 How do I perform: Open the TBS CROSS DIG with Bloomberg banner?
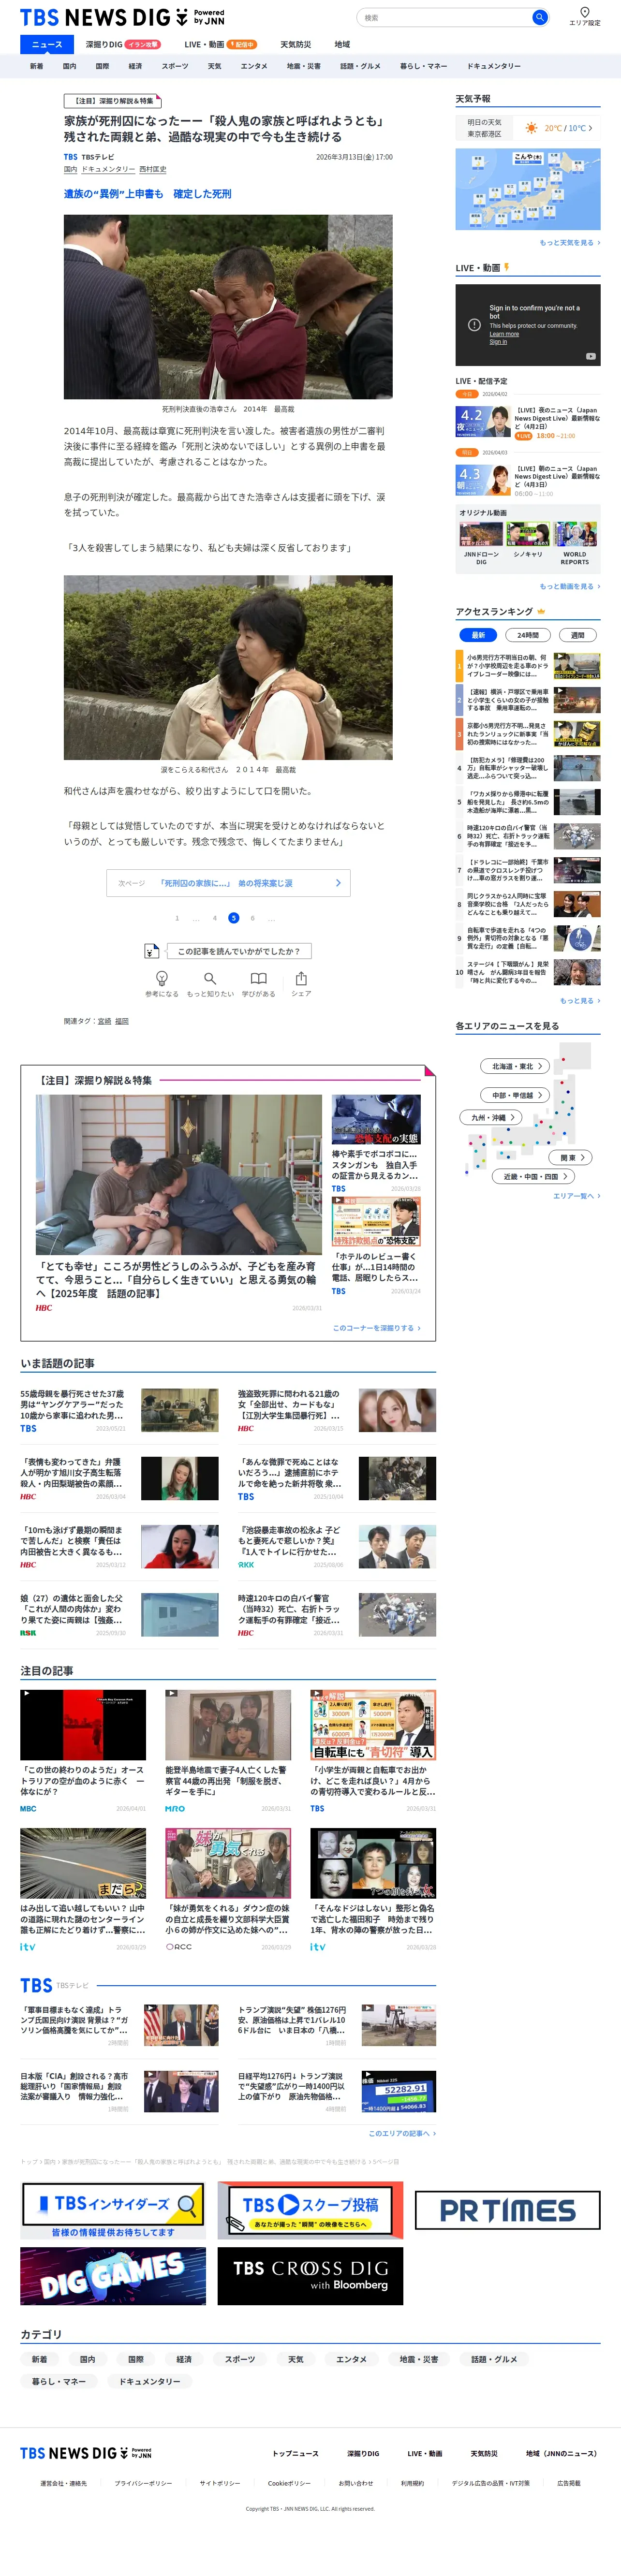click(x=310, y=2276)
